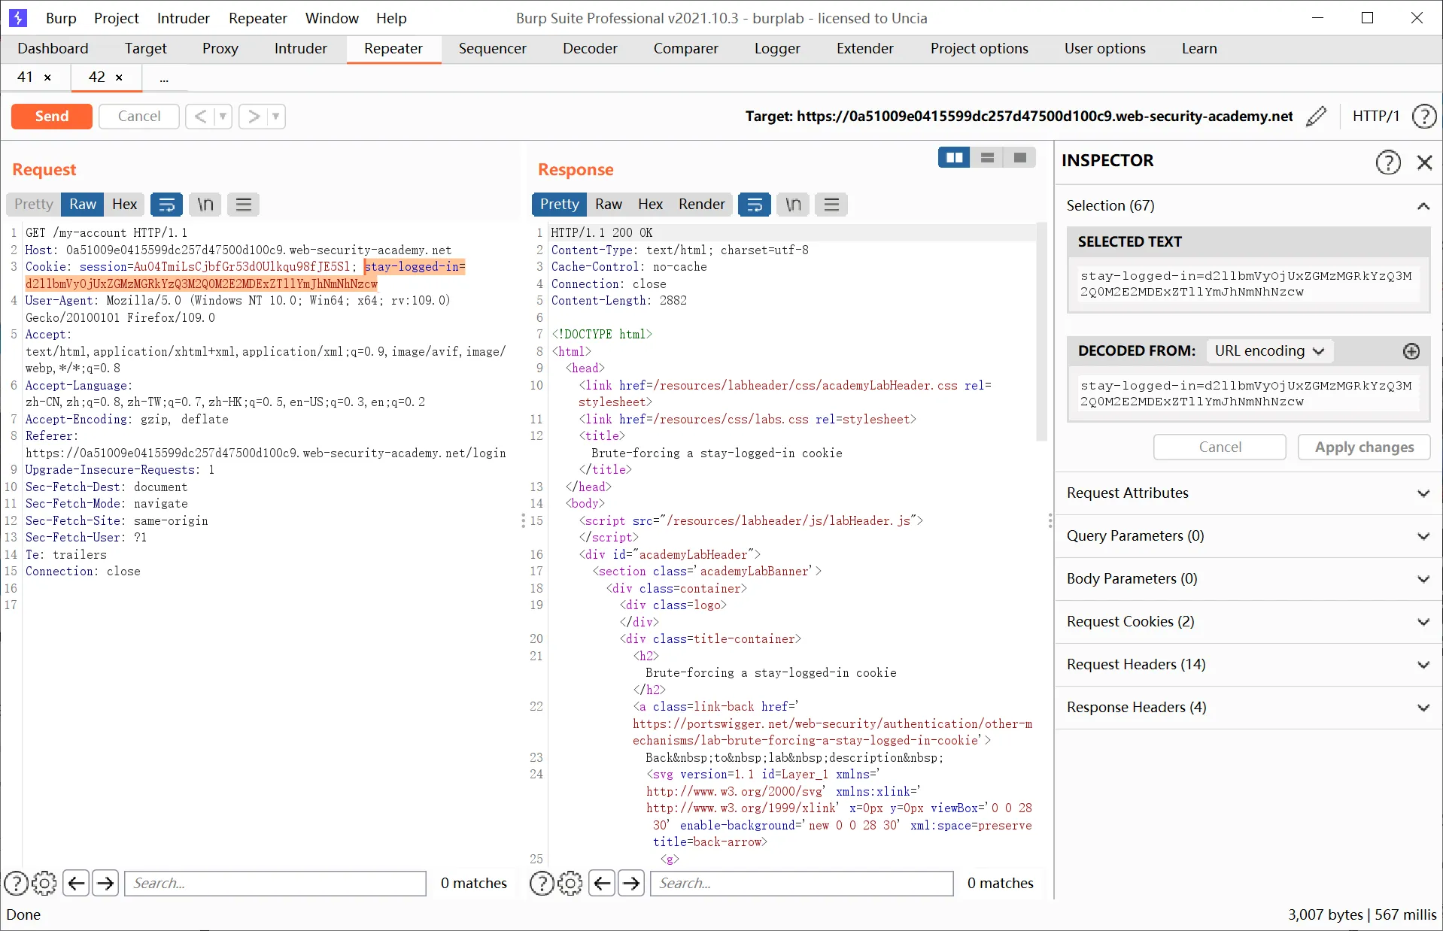Viewport: 1443px width, 931px height.
Task: Open the Extender tab
Action: point(865,49)
